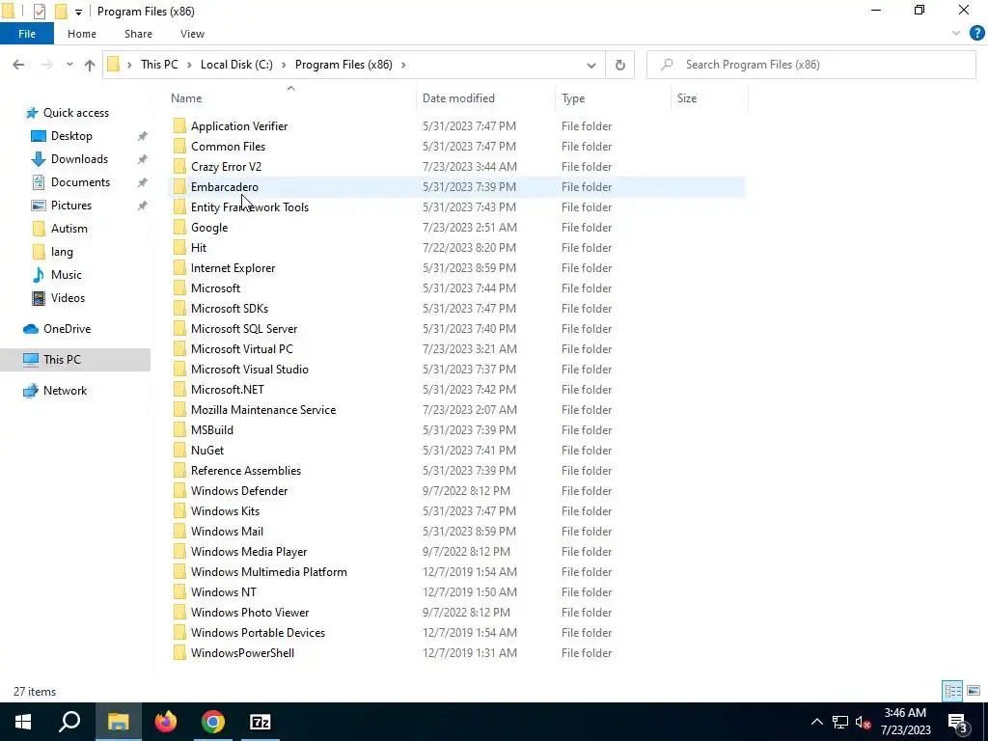Screen dimensions: 988x741
Task: Sort by the Type column header
Action: click(573, 98)
